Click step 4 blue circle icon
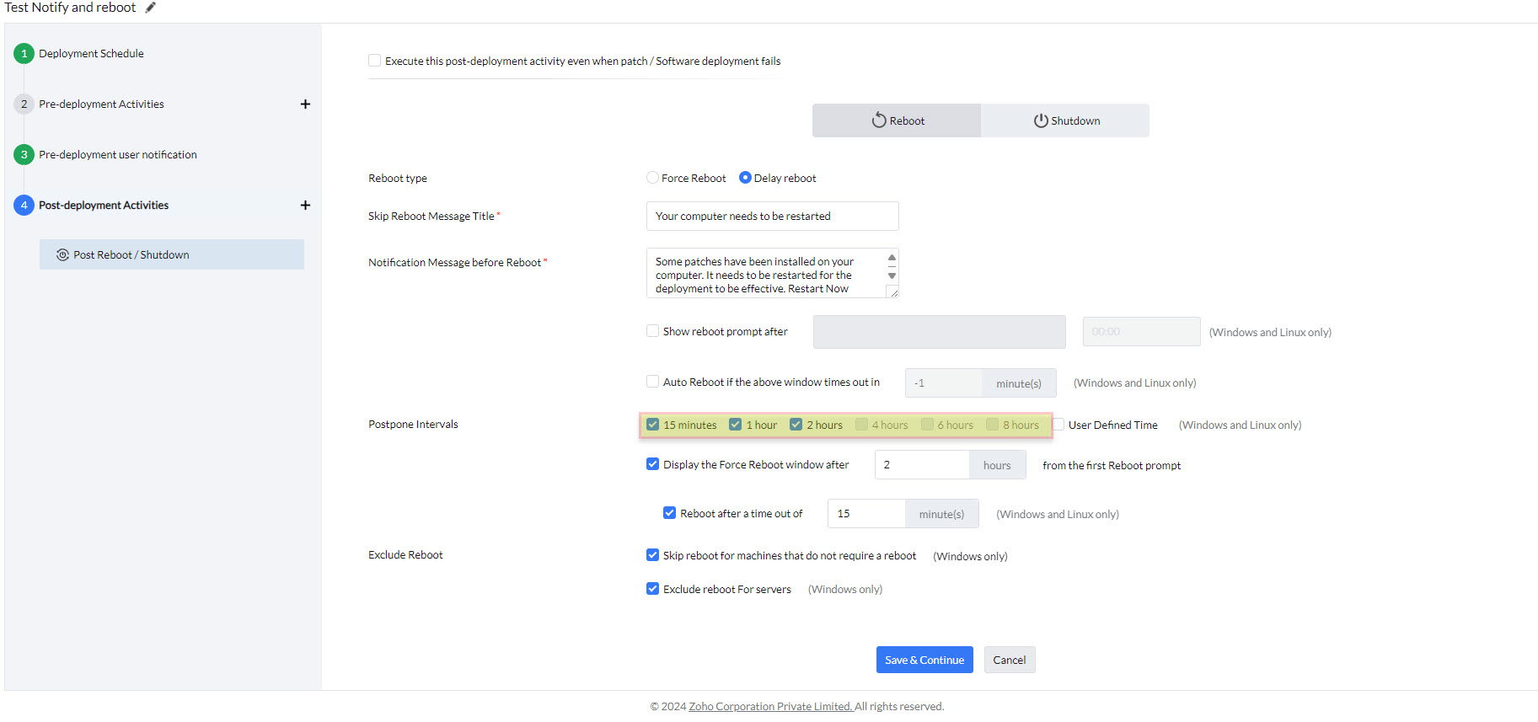This screenshot has height=722, width=1538. point(24,206)
